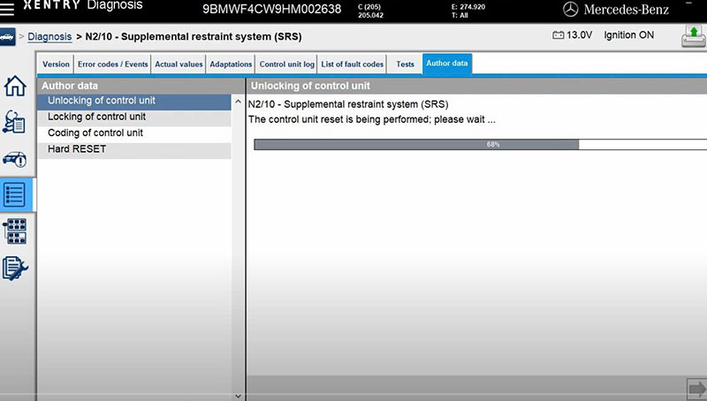
Task: Click the E: 274.920 engine text
Action: (x=468, y=7)
